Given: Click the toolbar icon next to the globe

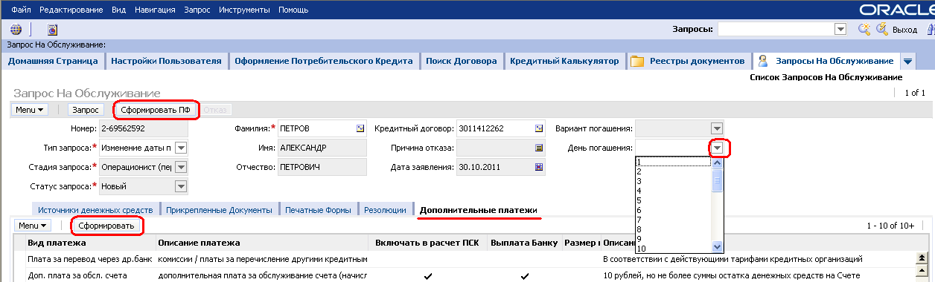Looking at the screenshot, I should (x=52, y=30).
